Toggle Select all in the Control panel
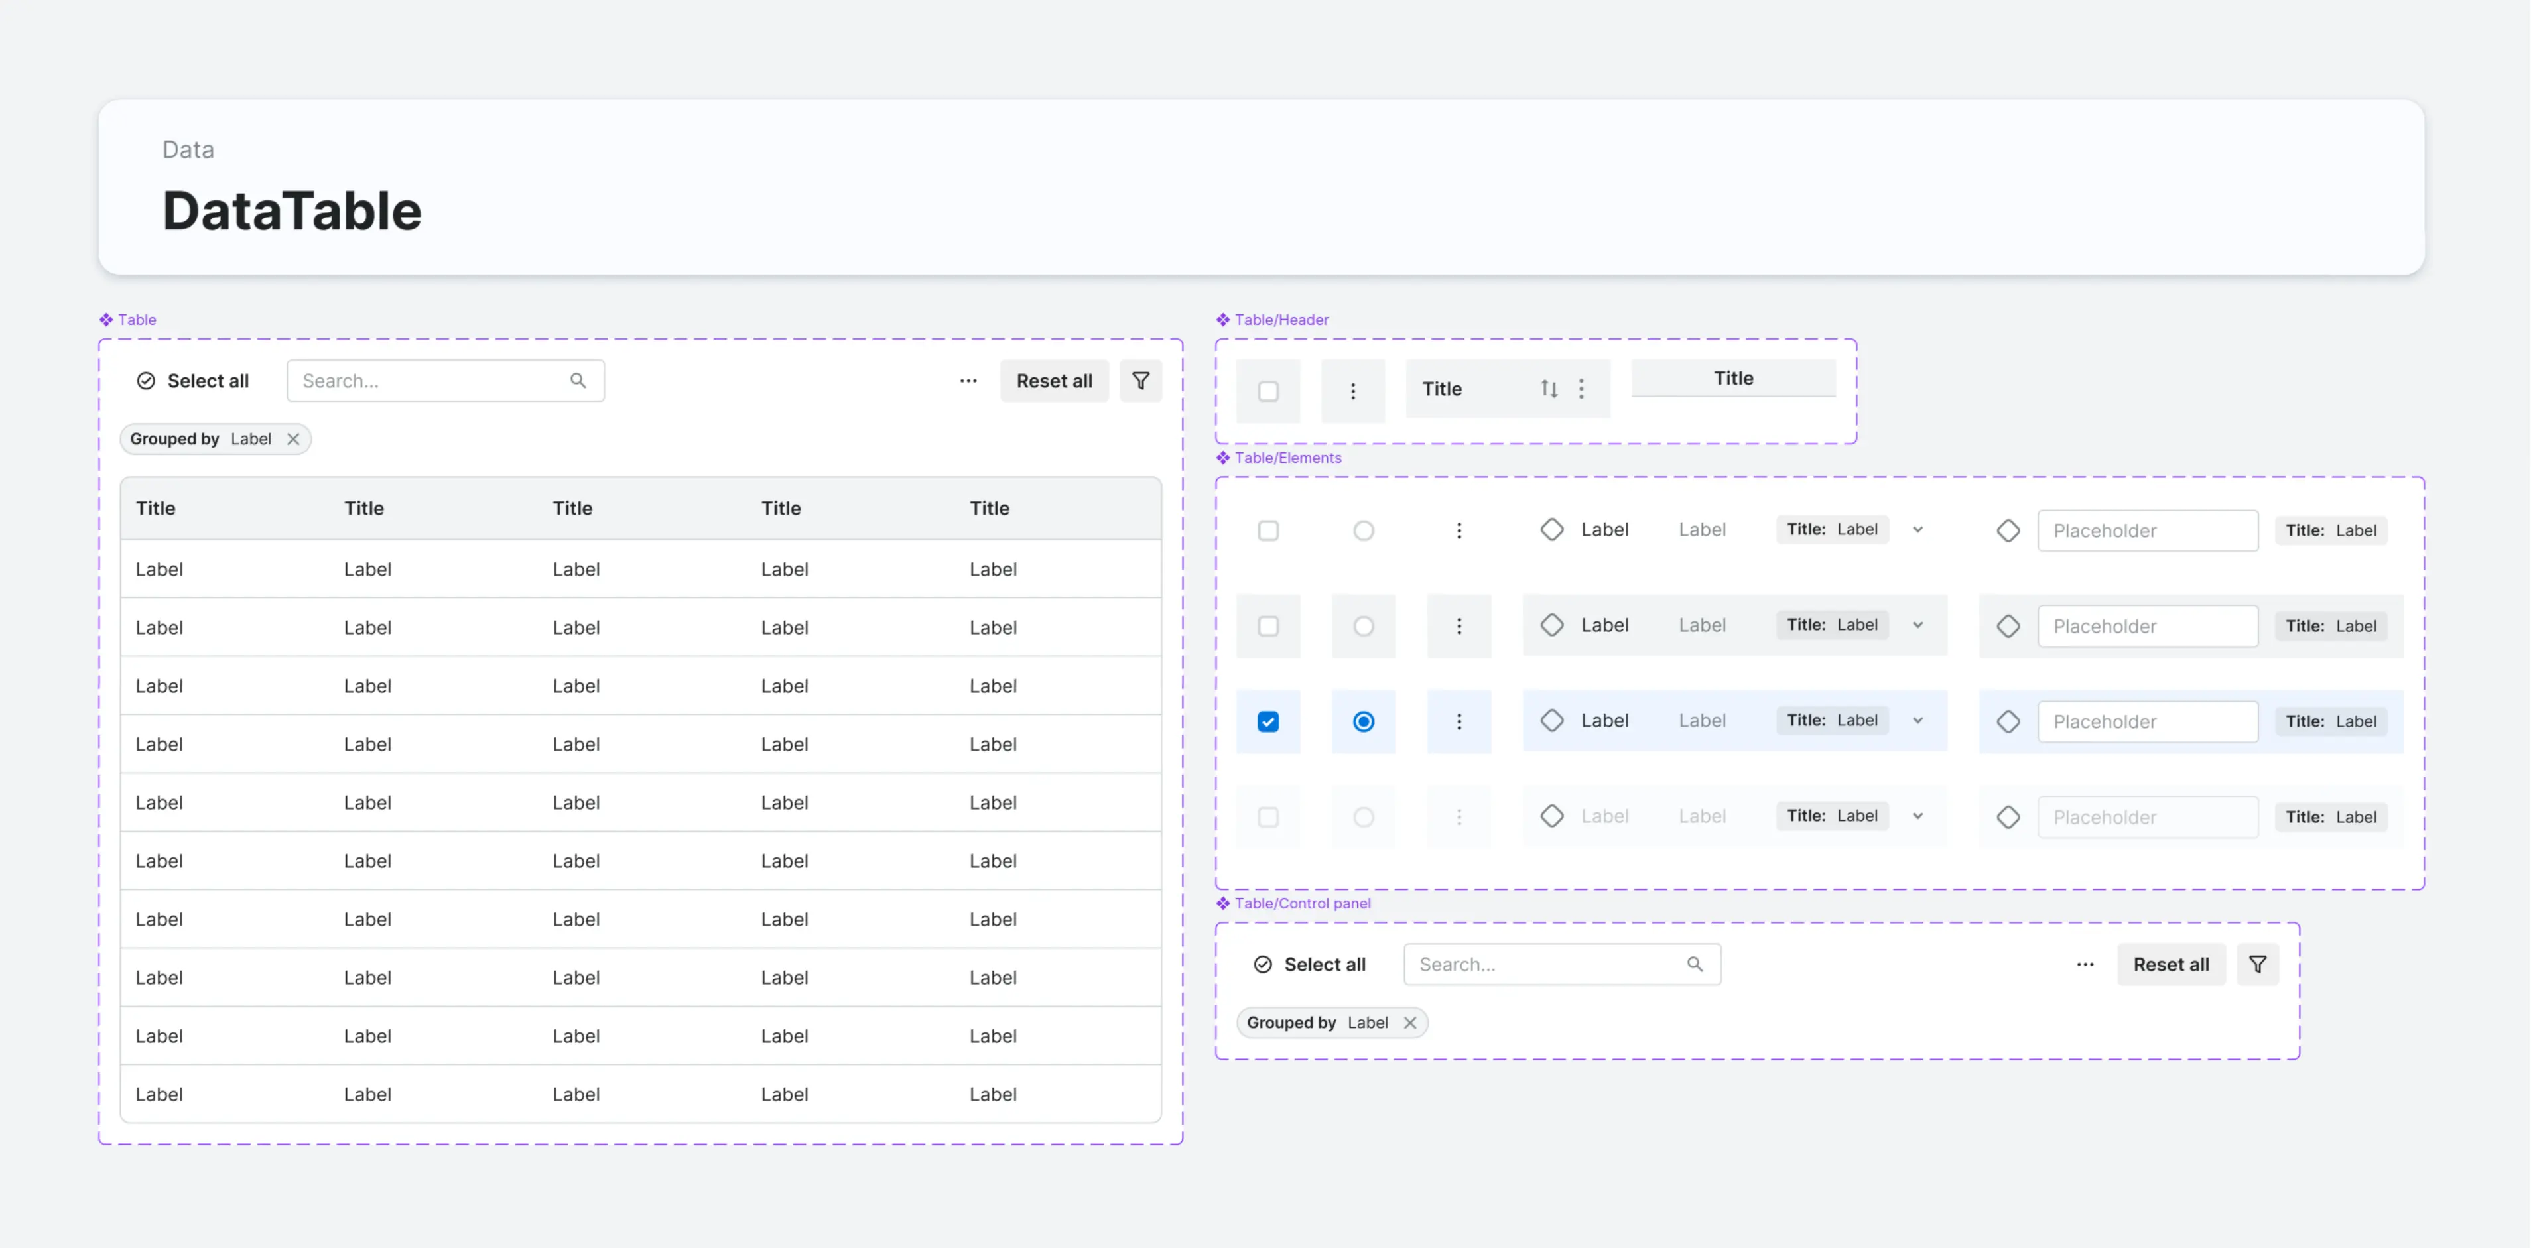This screenshot has height=1248, width=2531. point(1310,964)
